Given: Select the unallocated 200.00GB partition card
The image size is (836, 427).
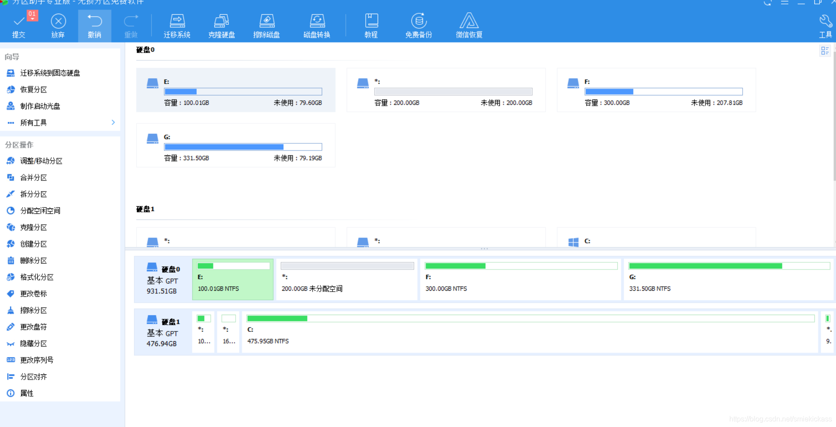Looking at the screenshot, I should click(x=446, y=90).
